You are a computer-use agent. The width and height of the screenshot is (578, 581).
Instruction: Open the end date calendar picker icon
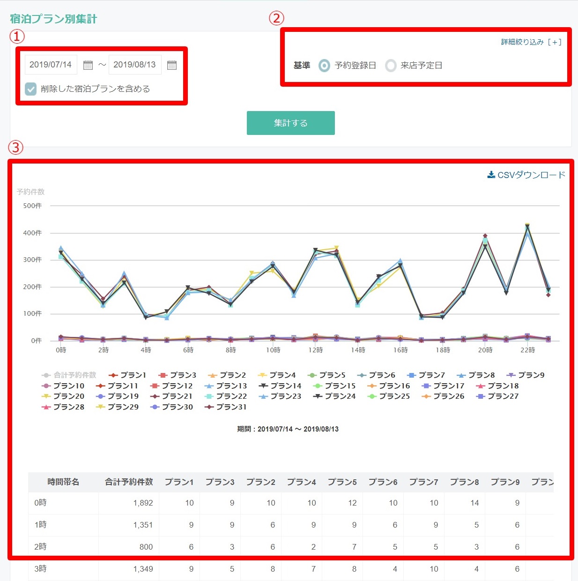click(172, 65)
